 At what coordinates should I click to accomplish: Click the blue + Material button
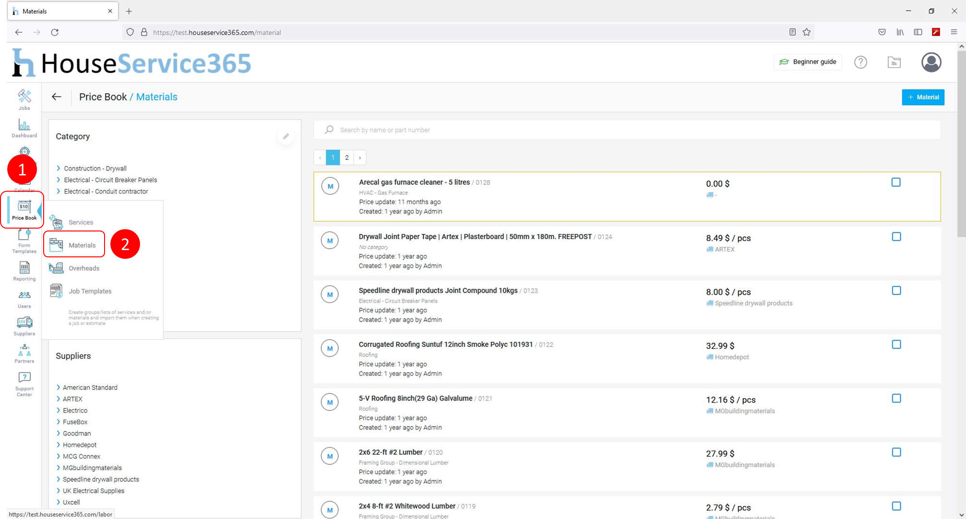[923, 97]
